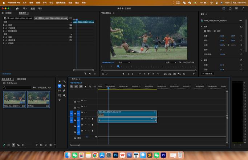Open the zoom level Fit dropdown
Viewport: 248px width, 160px height.
(x=124, y=62)
